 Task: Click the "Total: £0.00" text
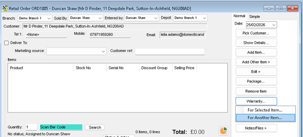188,132
